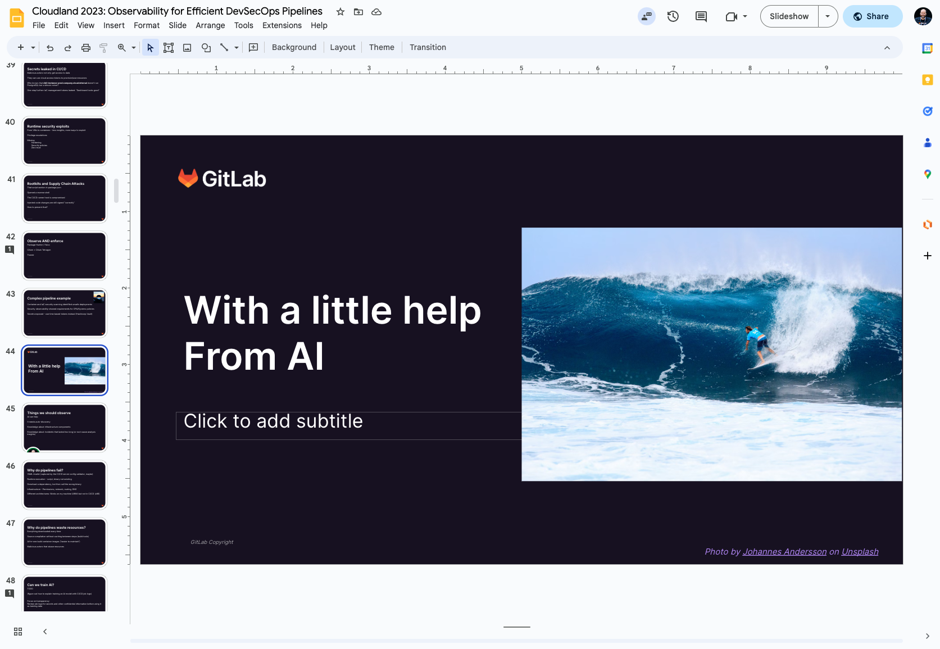
Task: Click the Insert image icon
Action: (187, 48)
